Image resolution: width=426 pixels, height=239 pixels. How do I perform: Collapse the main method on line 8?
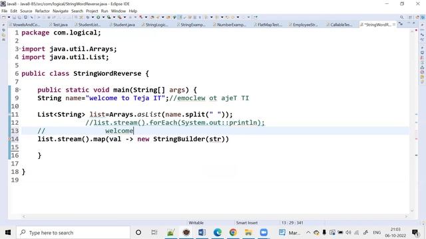20,90
